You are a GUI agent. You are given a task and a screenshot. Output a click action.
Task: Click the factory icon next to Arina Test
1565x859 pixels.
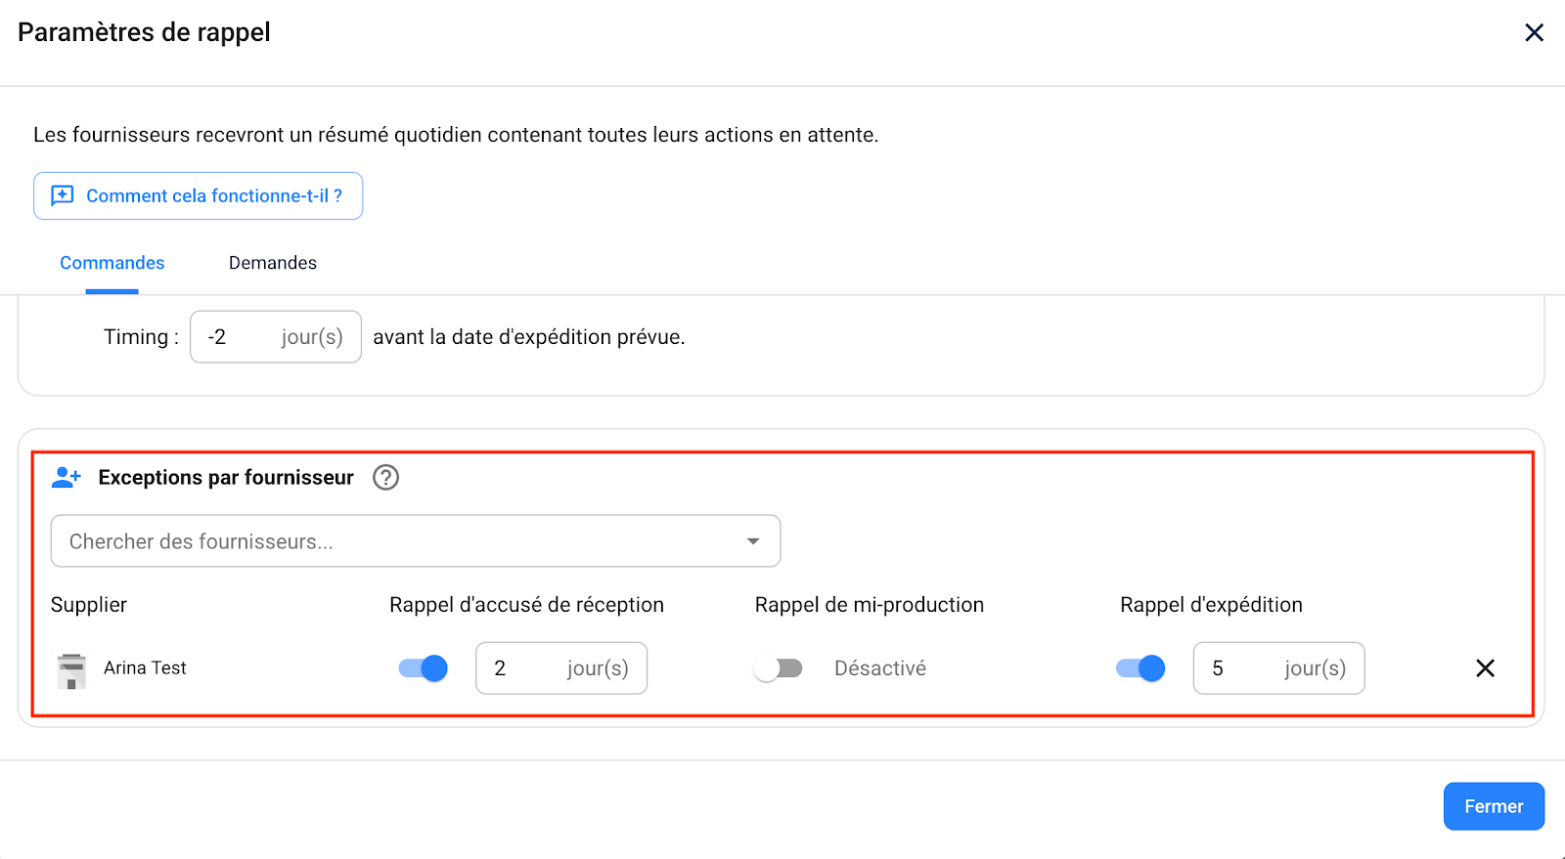[x=71, y=668]
